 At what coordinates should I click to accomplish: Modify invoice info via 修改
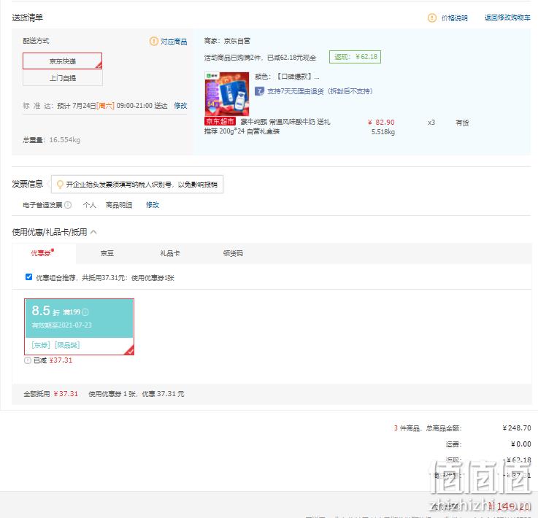153,205
